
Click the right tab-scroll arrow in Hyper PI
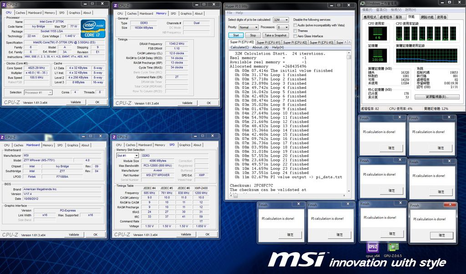pos(349,42)
